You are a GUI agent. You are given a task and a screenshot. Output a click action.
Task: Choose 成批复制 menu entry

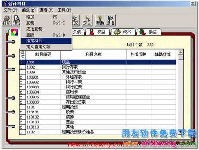click(46, 29)
